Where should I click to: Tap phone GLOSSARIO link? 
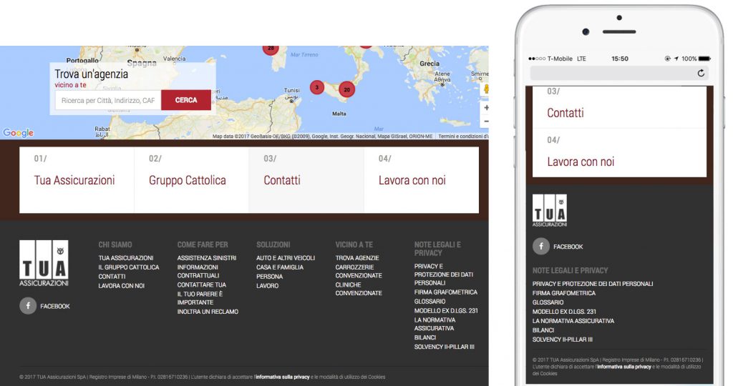point(548,302)
